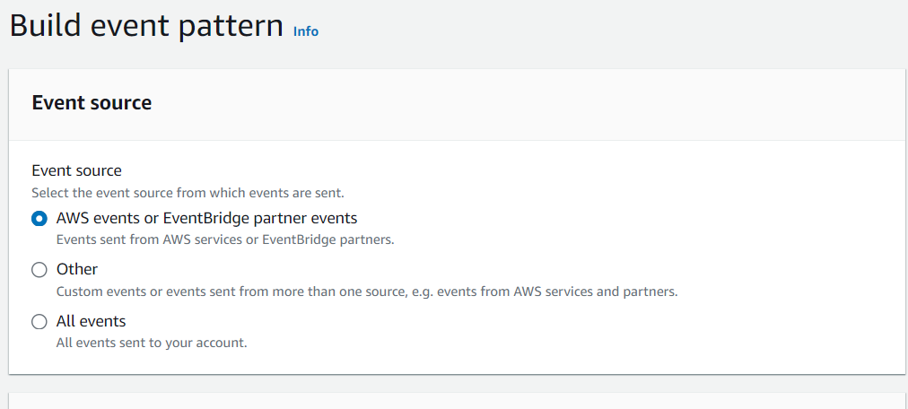Select the All events radio button
The height and width of the screenshot is (409, 908).
point(39,322)
